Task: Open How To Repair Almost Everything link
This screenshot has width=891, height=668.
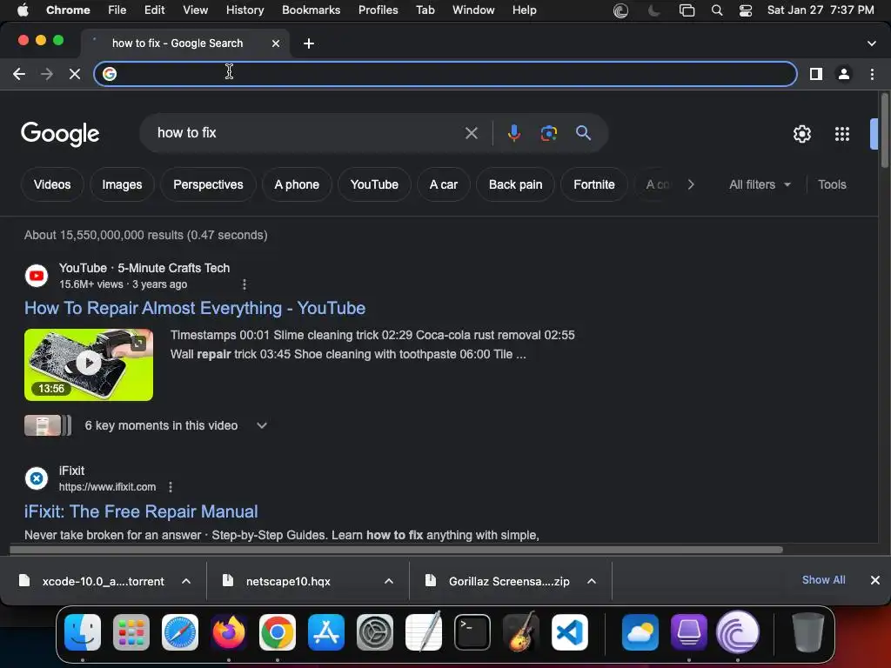Action: [x=195, y=308]
